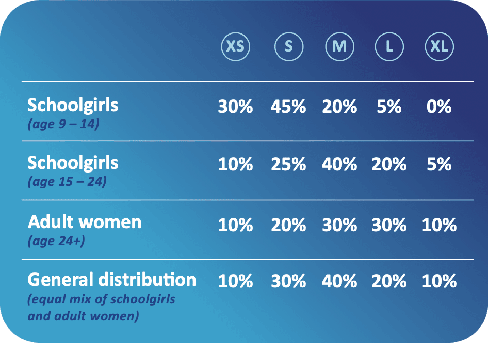Select 40% in the Schoolgirls 15–24 row
The width and height of the screenshot is (488, 343).
click(x=339, y=164)
